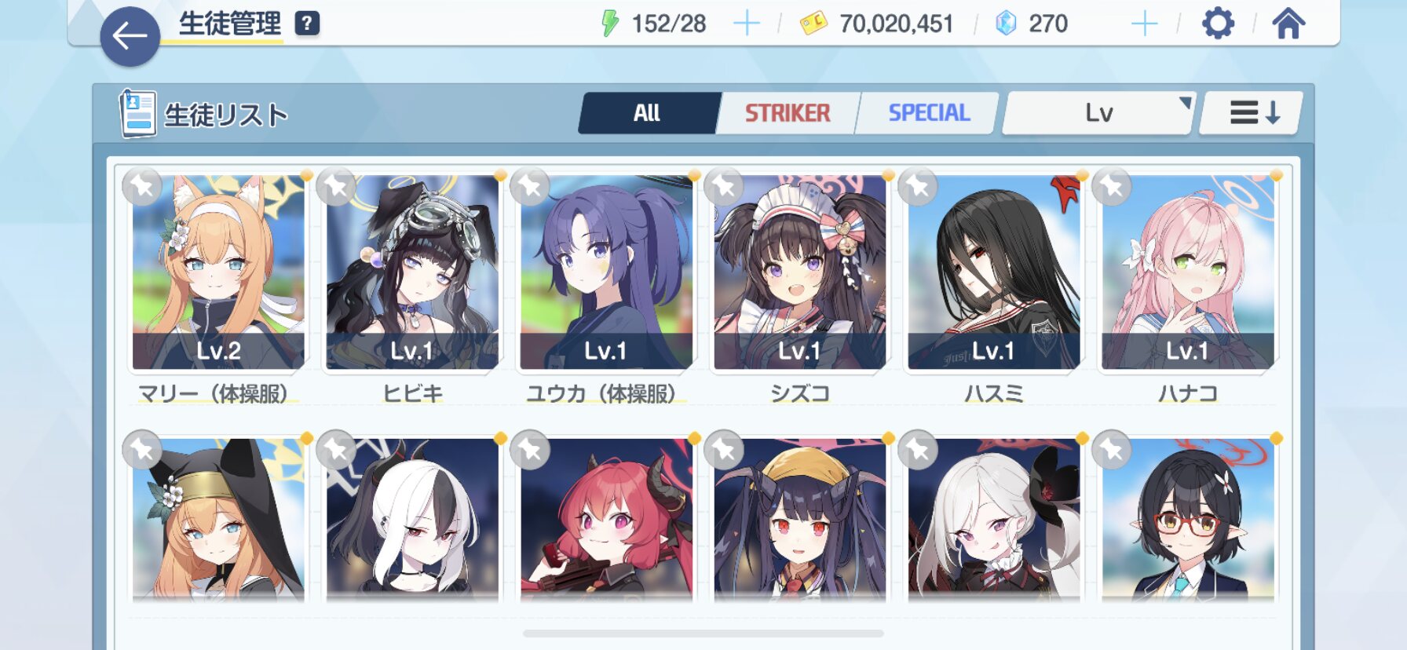Select the All filter tab
Image resolution: width=1407 pixels, height=650 pixels.
pyautogui.click(x=648, y=113)
